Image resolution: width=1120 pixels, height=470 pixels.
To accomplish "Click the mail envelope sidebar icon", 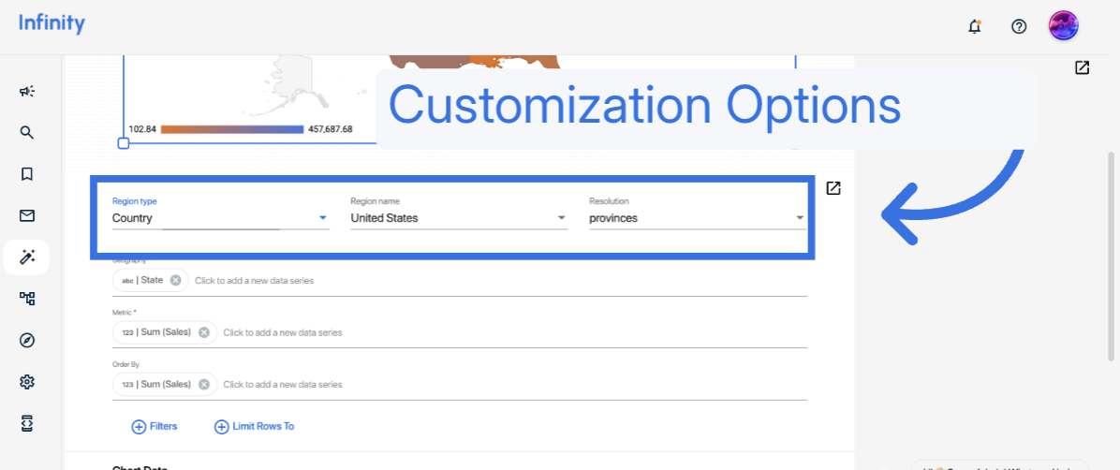I will [x=27, y=215].
